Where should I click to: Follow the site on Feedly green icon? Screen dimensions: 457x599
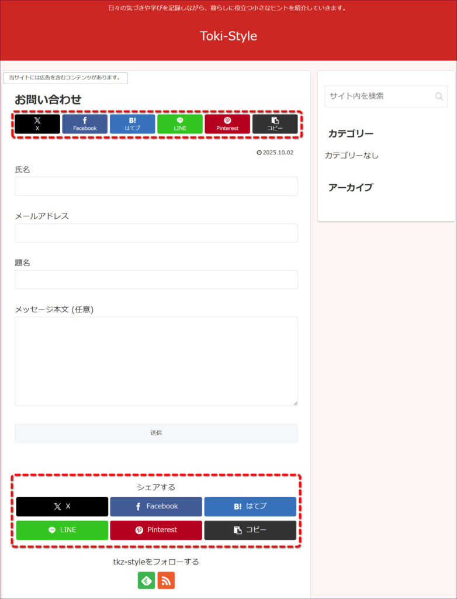click(x=146, y=580)
